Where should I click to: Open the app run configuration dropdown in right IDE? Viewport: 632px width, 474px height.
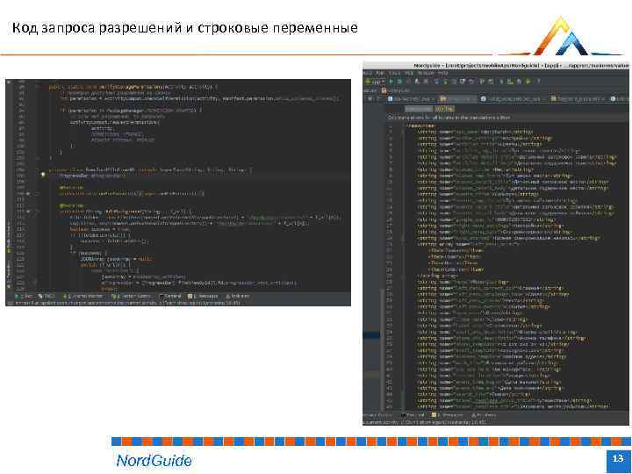(x=375, y=82)
